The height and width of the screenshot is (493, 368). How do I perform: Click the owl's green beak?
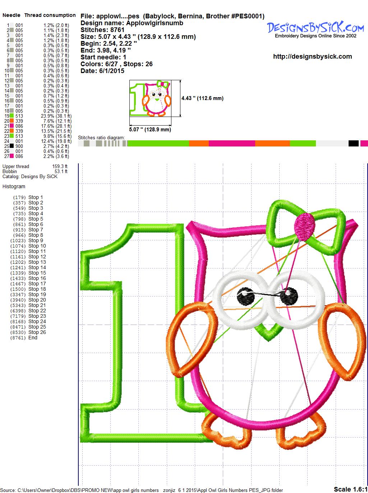pos(267,331)
